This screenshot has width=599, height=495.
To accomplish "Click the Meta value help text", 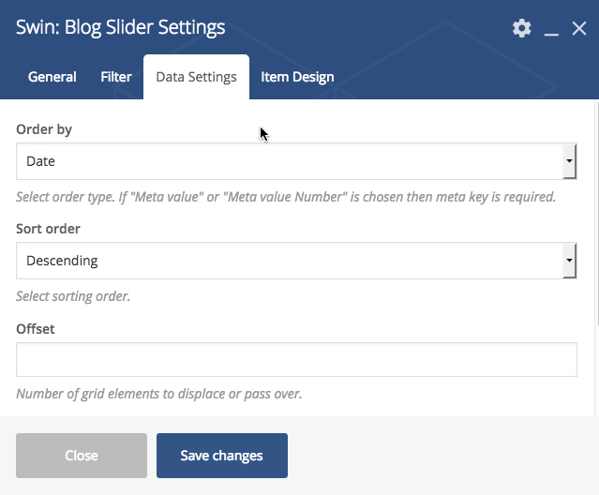I will 286,197.
